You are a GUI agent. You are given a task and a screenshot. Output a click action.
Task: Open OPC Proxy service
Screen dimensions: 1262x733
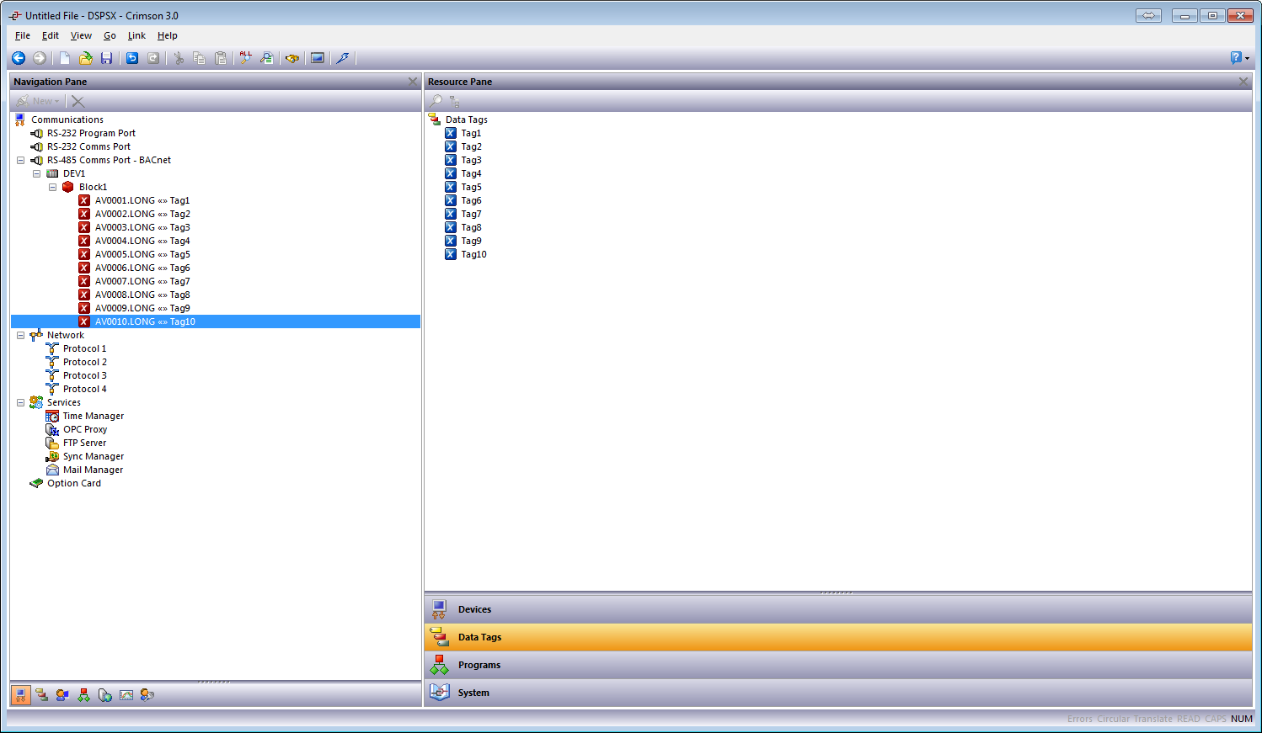[84, 429]
